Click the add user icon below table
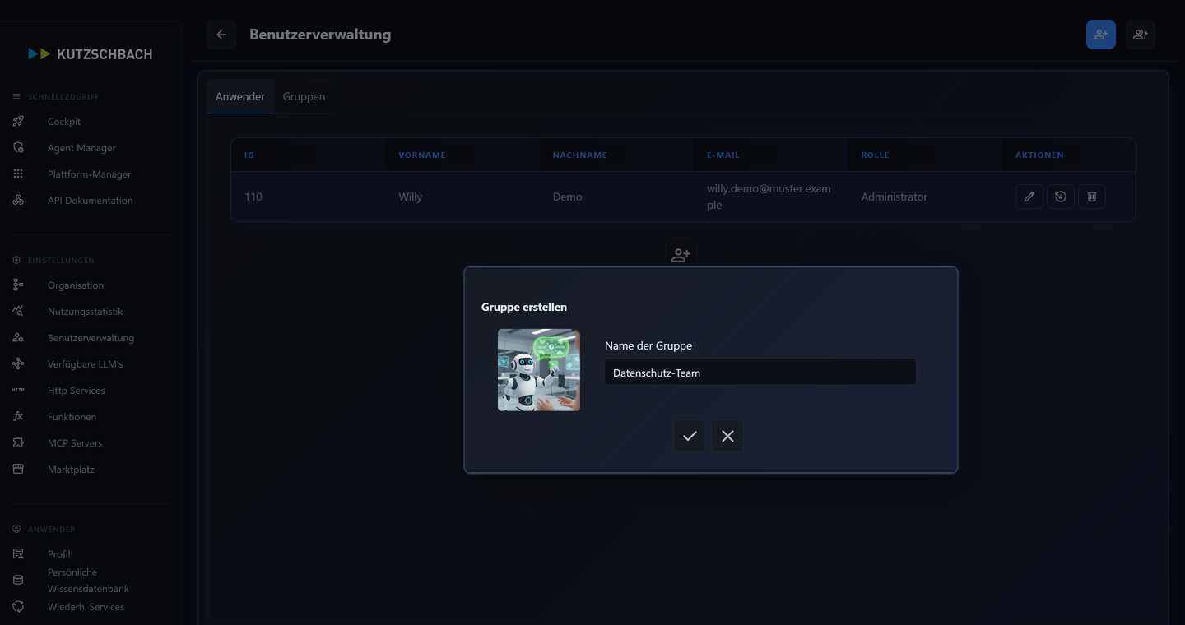 tap(681, 255)
